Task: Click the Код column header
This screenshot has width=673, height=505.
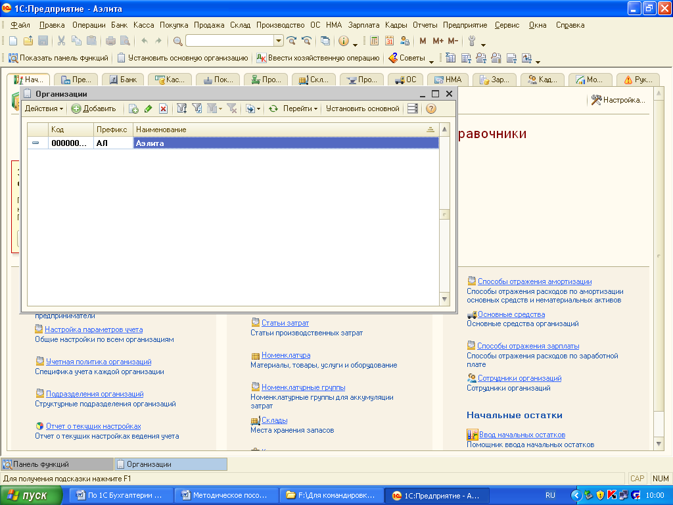Action: 71,130
